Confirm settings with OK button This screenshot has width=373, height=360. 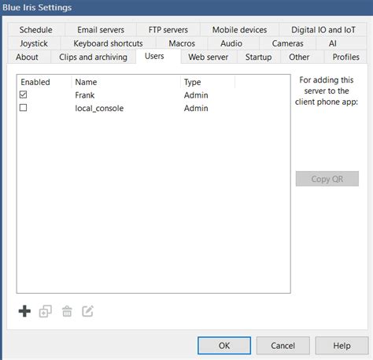point(224,345)
